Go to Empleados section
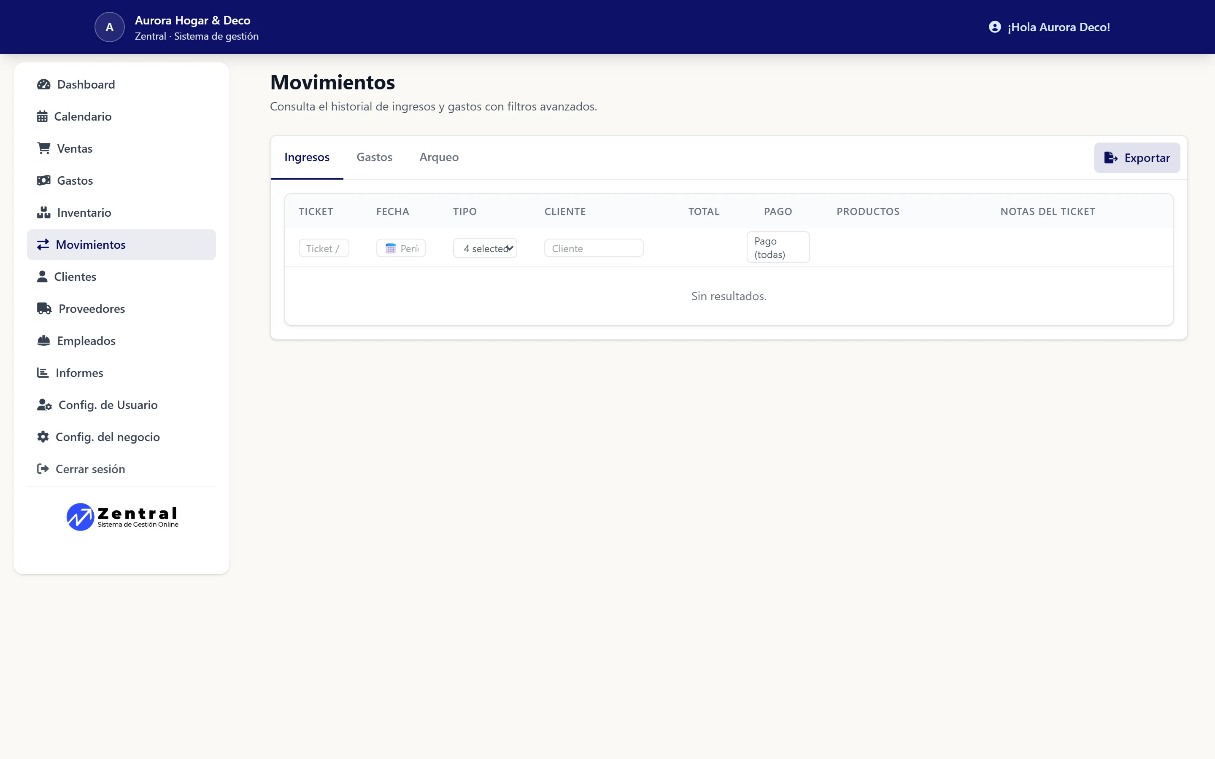This screenshot has width=1215, height=759. [121, 341]
